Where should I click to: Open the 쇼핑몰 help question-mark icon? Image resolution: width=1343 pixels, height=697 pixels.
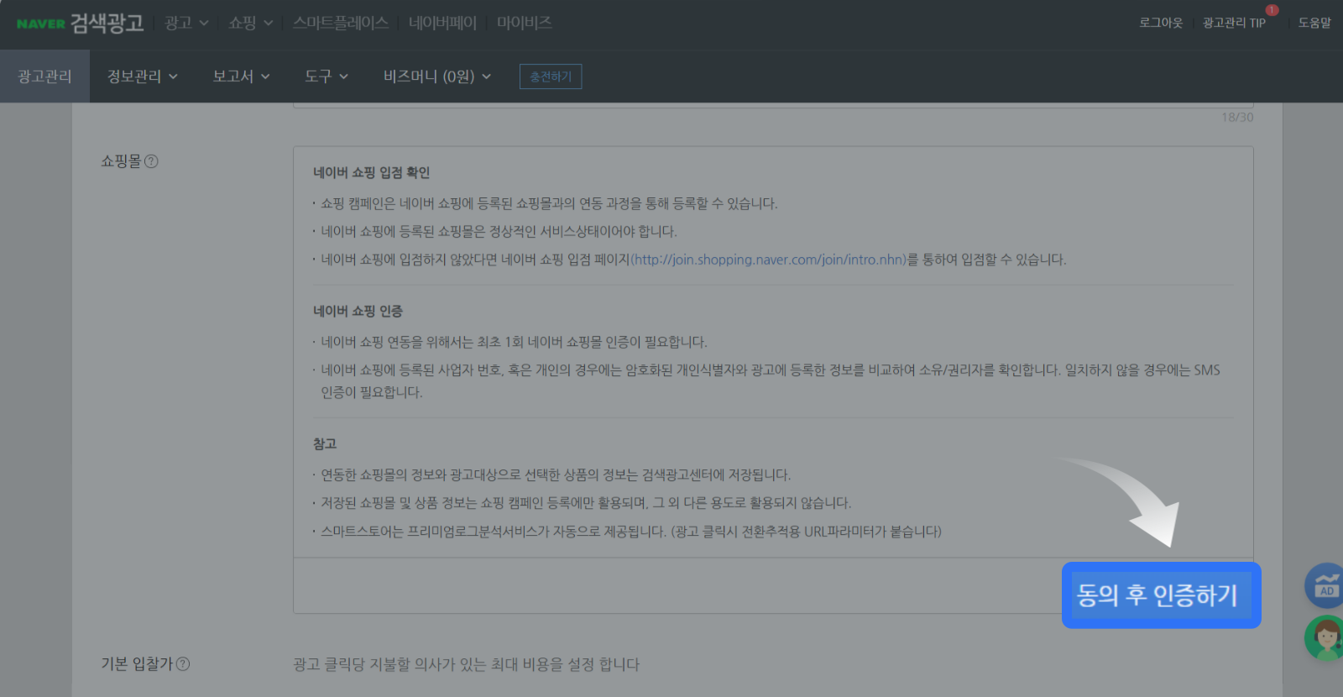(x=151, y=161)
